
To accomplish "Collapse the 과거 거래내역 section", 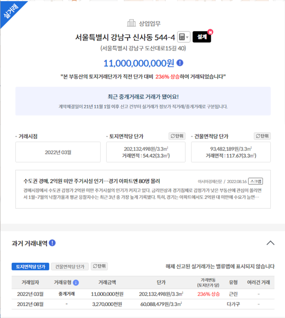I will coord(270,243).
